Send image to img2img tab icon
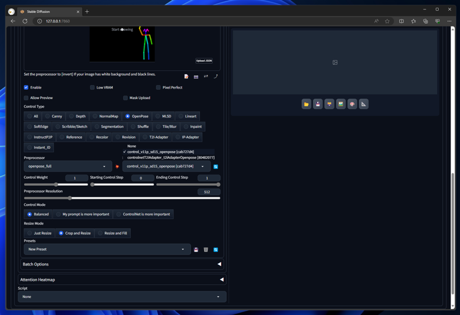 click(341, 104)
